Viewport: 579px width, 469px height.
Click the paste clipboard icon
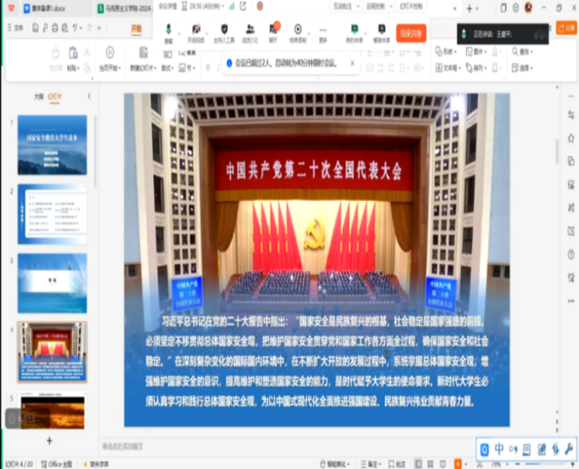[x=73, y=53]
